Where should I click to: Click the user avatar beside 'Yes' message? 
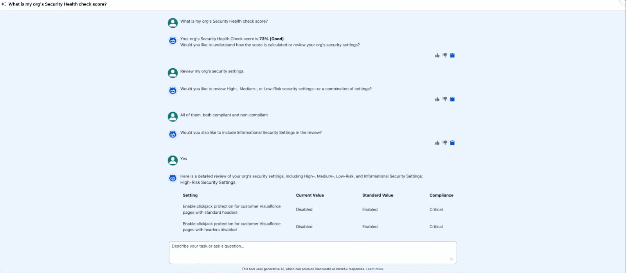click(173, 160)
